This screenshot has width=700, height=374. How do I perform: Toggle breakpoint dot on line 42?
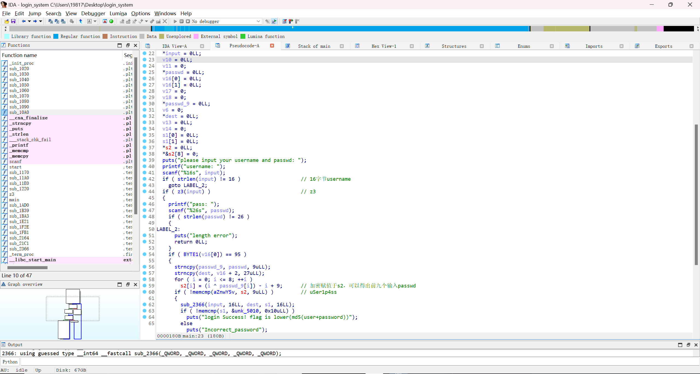145,179
